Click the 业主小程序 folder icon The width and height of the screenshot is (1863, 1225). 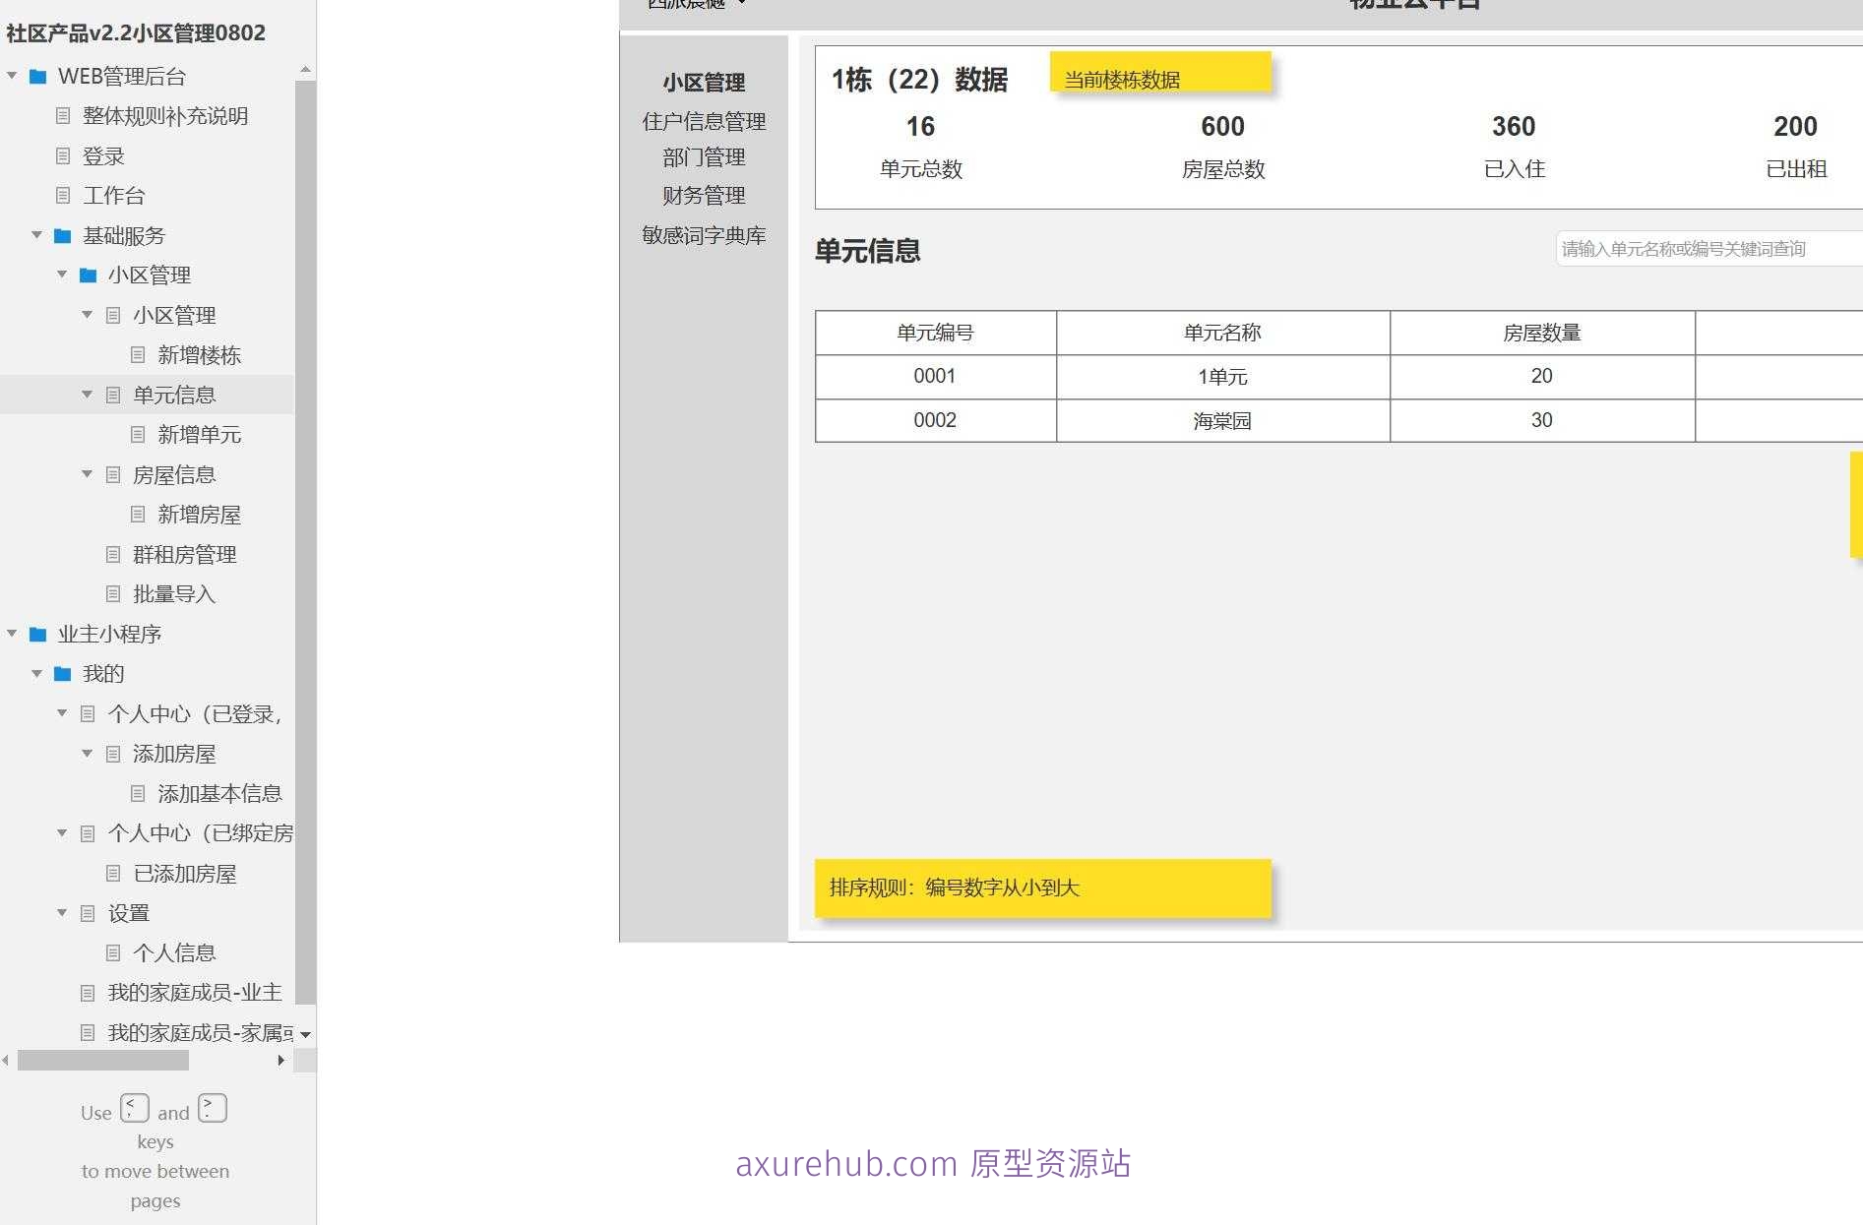coord(37,634)
